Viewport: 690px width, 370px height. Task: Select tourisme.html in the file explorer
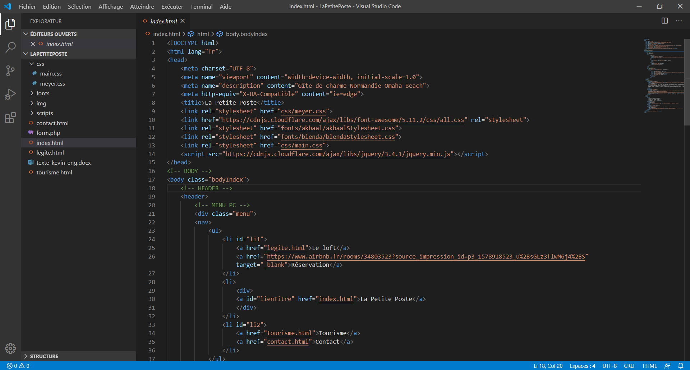pos(54,172)
